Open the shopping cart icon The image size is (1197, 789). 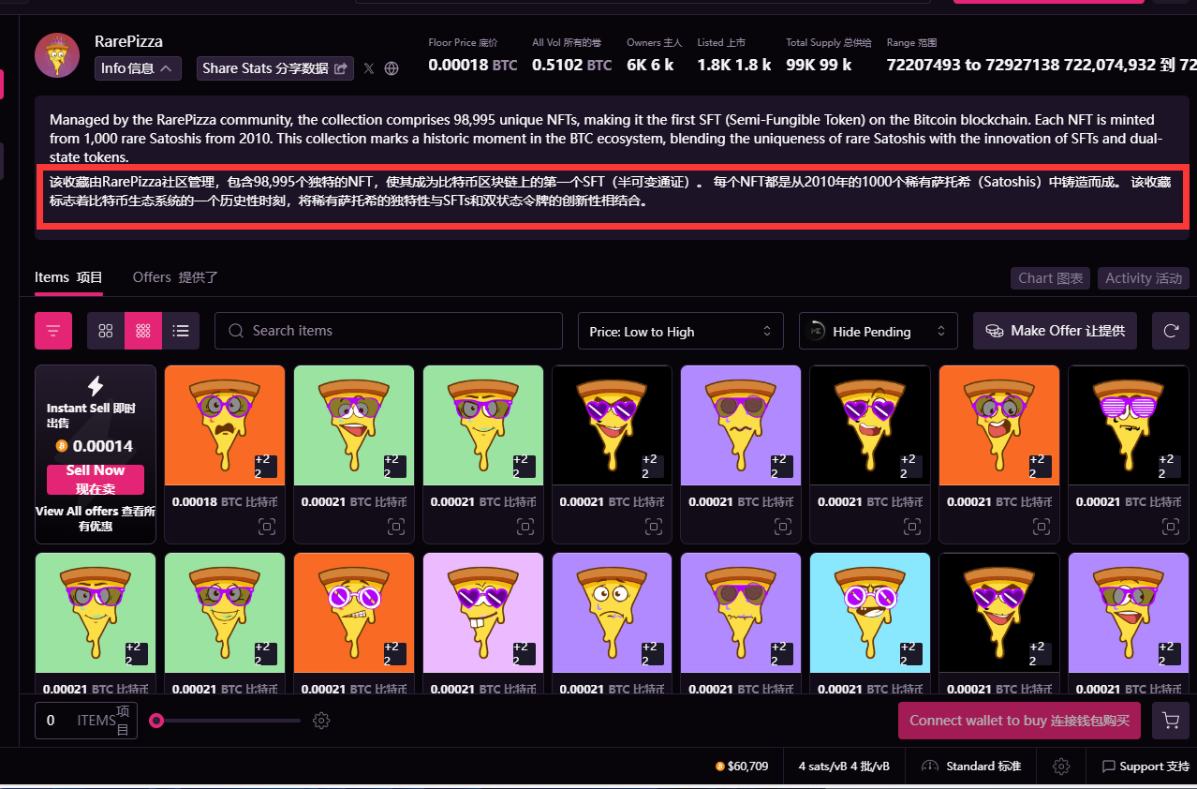click(x=1170, y=721)
